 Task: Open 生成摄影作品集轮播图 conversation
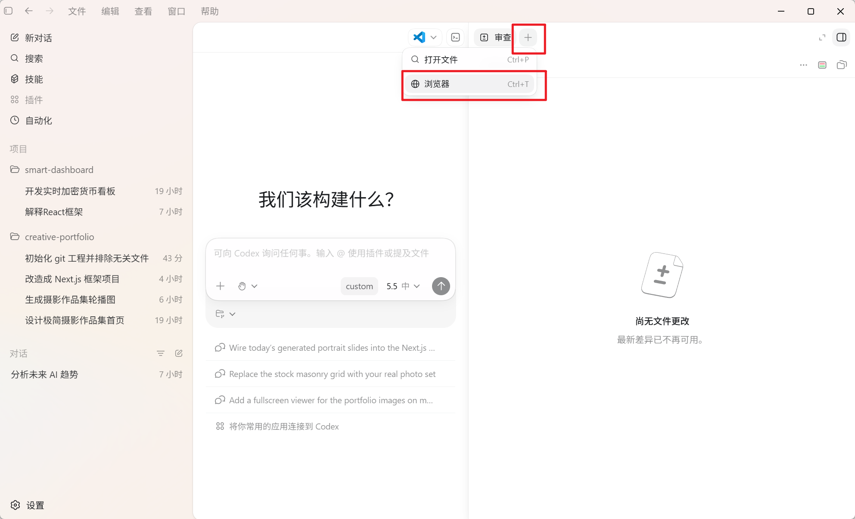96,300
